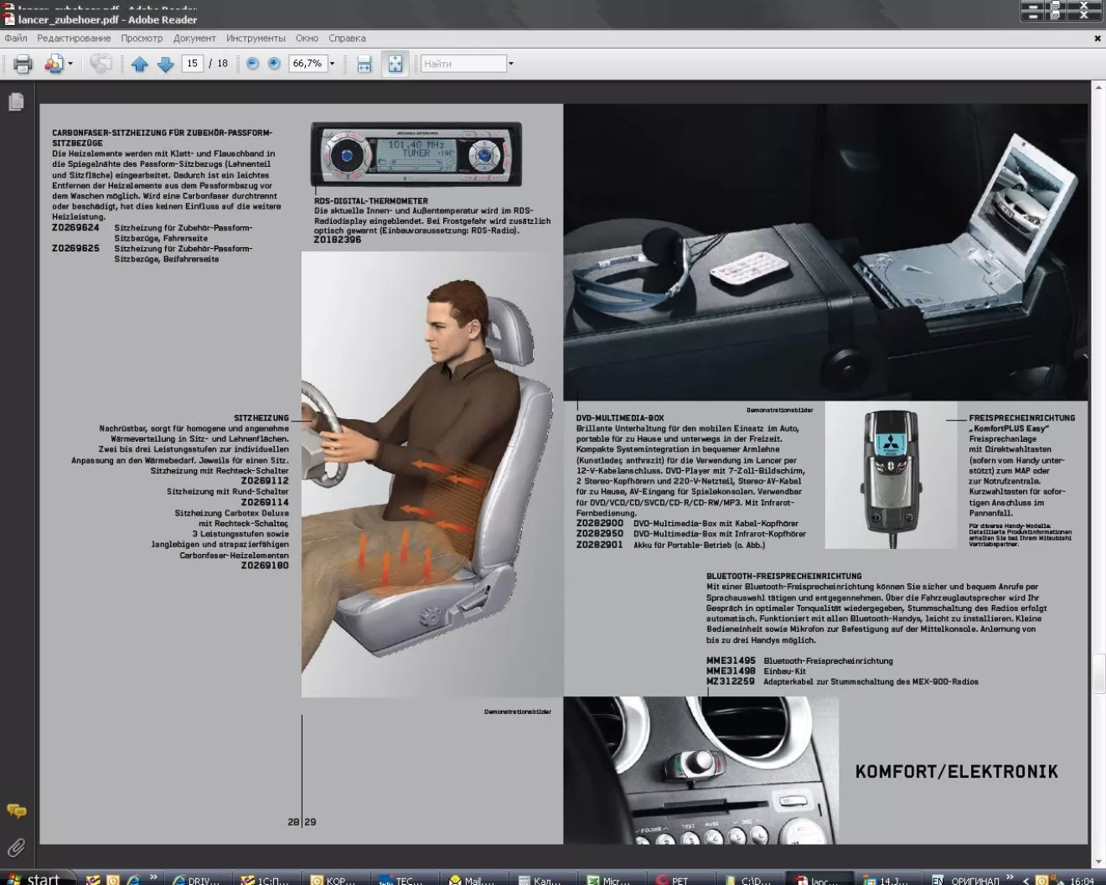
Task: Toggle the fit full page view button
Action: [x=395, y=64]
